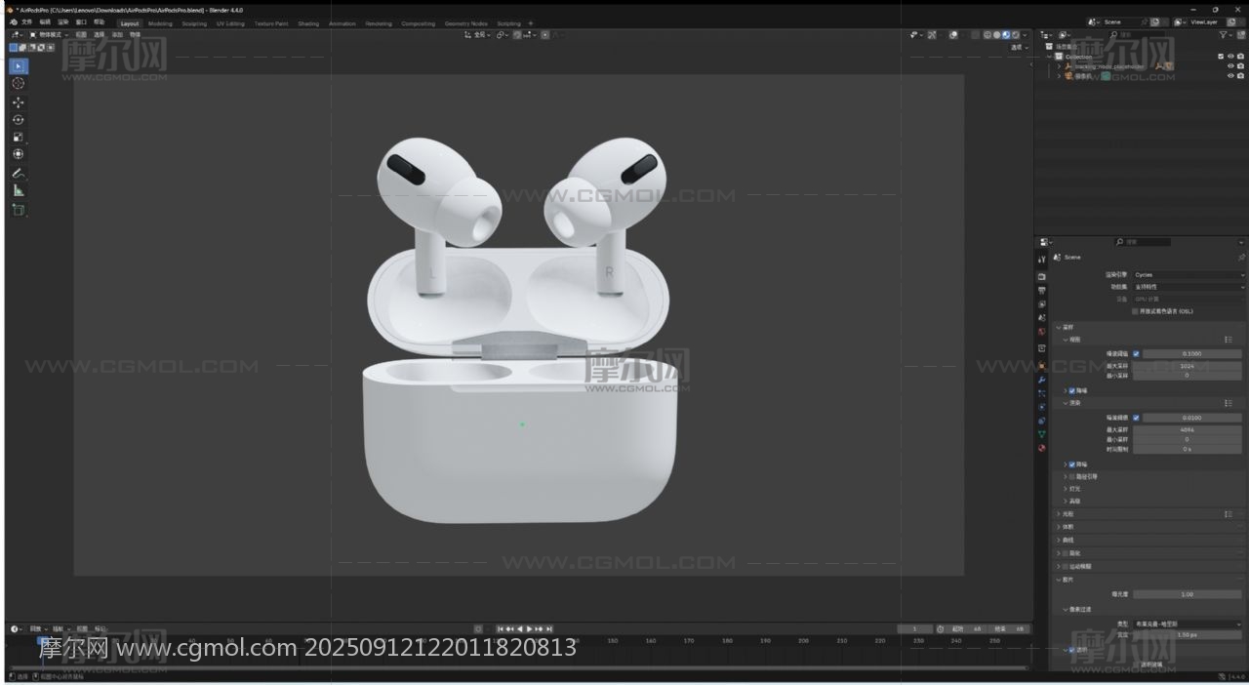Select the Rotate tool
This screenshot has height=685, width=1249.
pyautogui.click(x=19, y=120)
